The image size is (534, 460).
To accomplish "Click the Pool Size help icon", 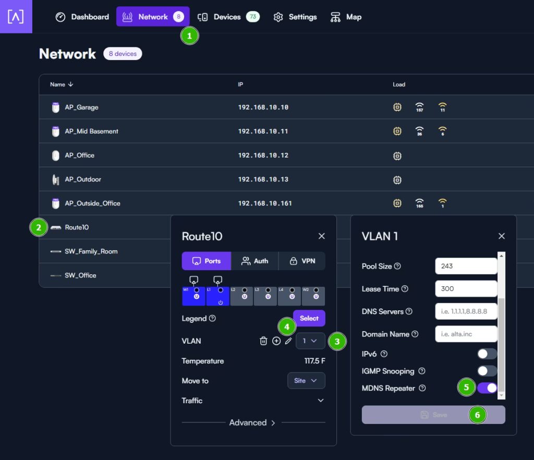I will coord(397,267).
